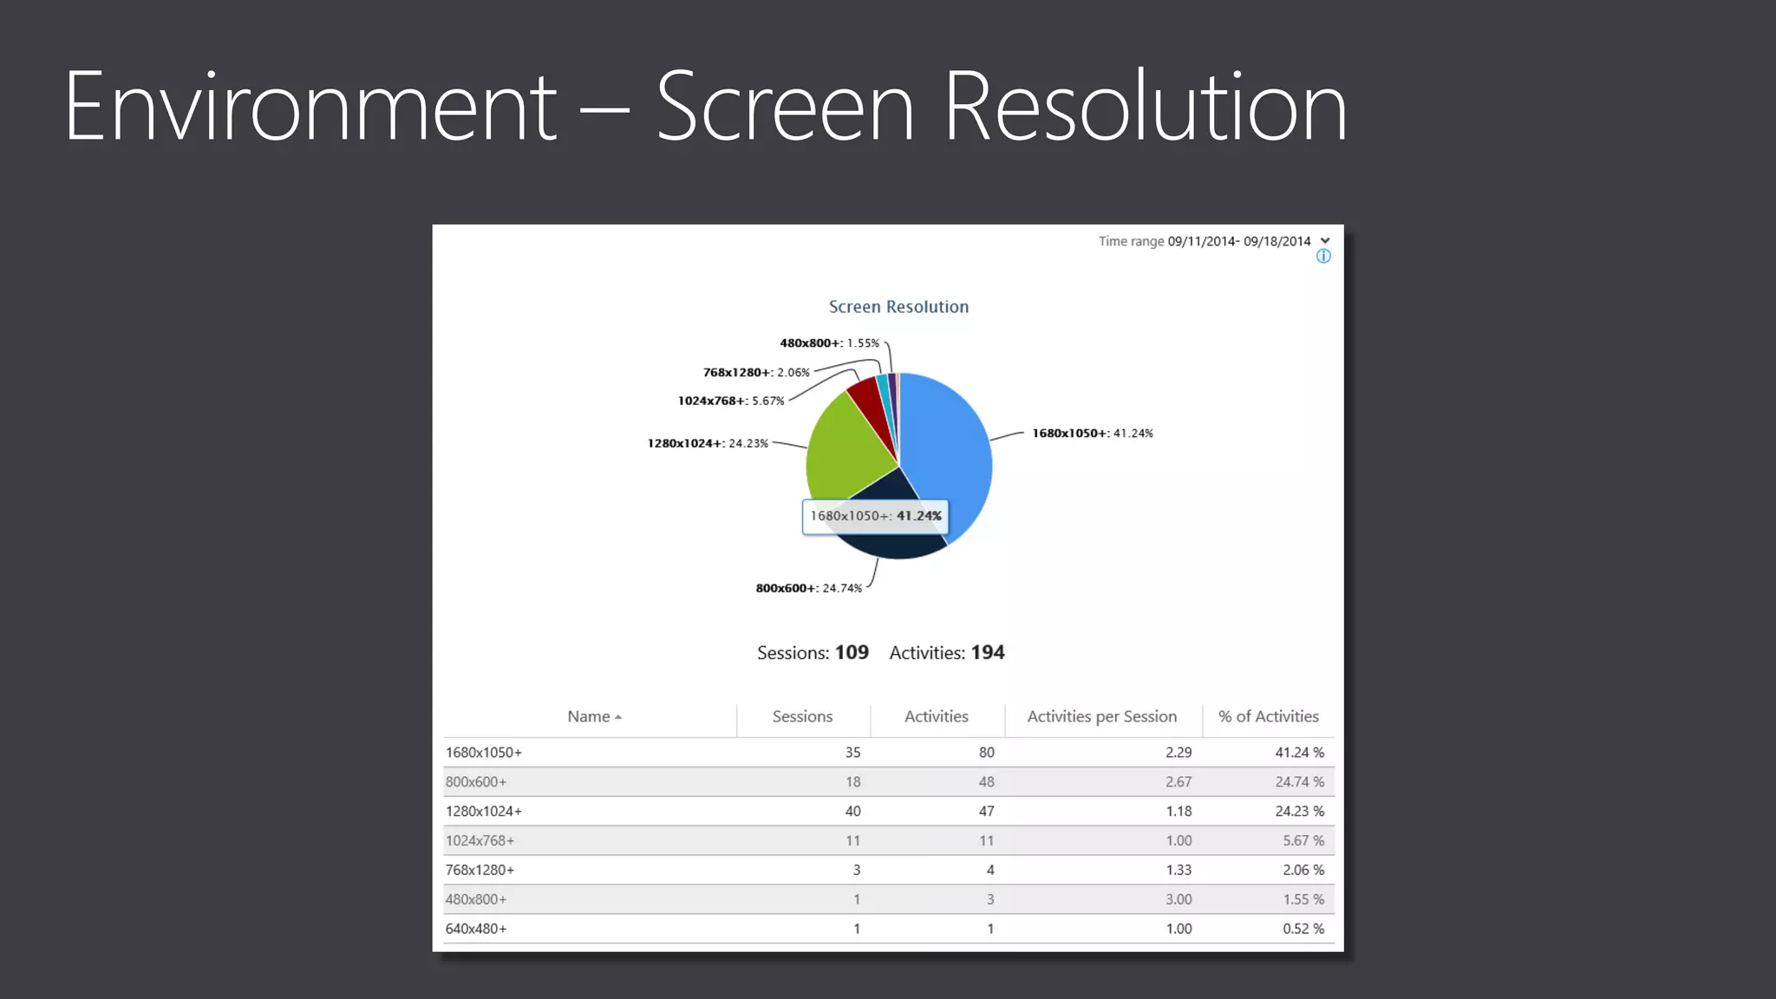Sort by % of Activities header
This screenshot has height=999, width=1776.
1269,716
